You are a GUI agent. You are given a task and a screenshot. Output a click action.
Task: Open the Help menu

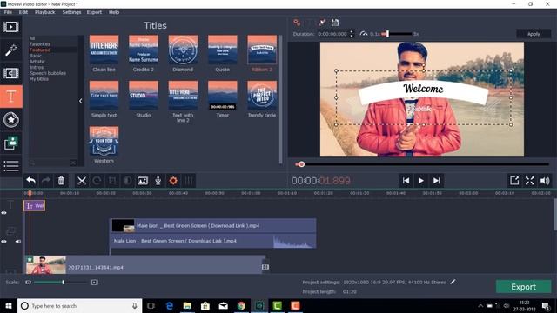click(114, 12)
